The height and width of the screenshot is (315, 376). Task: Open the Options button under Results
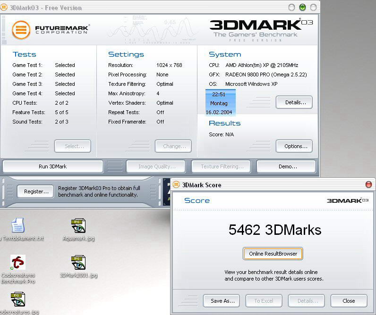click(294, 146)
